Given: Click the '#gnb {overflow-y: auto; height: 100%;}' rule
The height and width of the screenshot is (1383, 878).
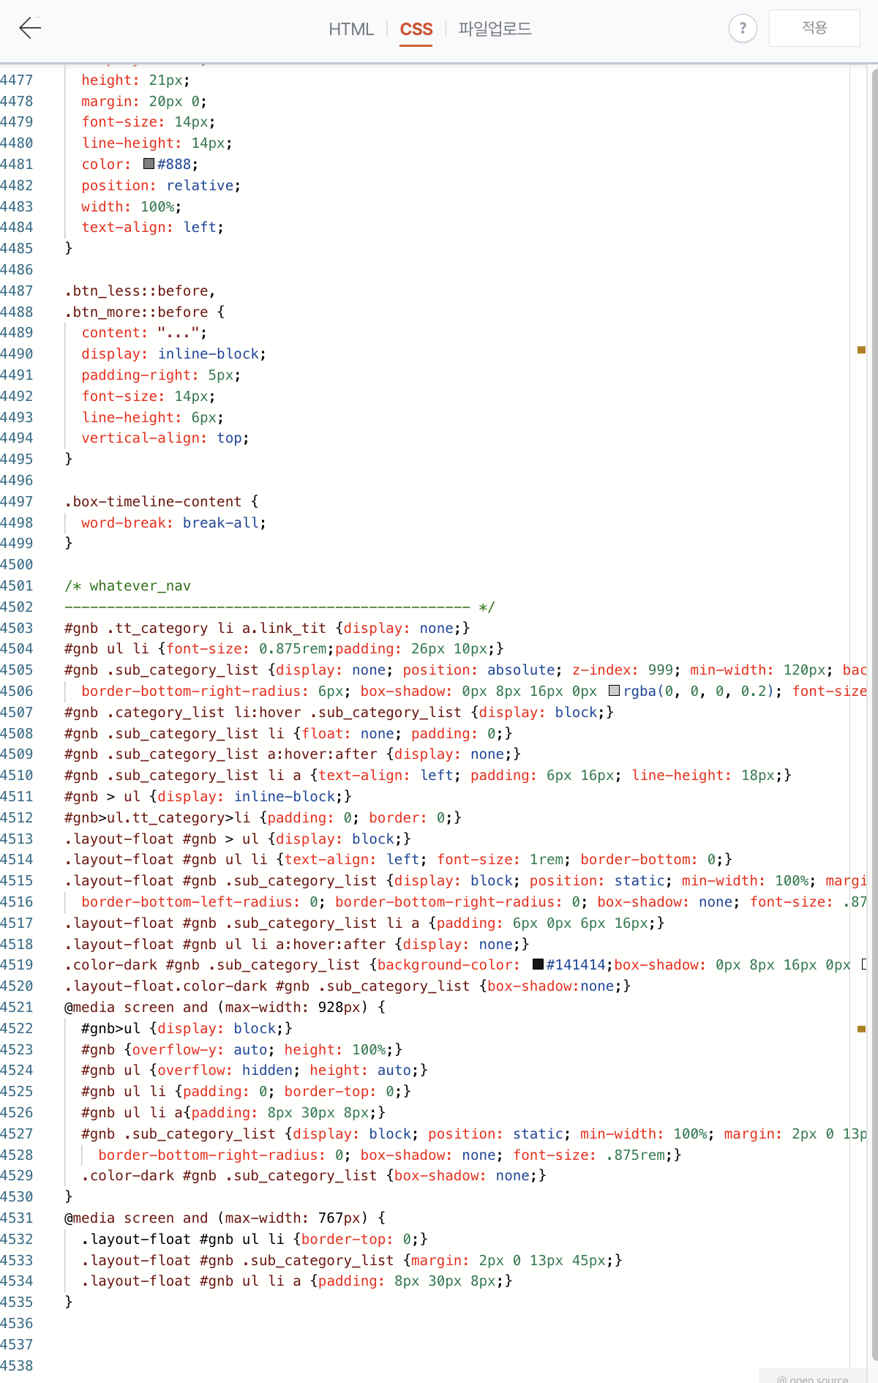Looking at the screenshot, I should point(241,1049).
